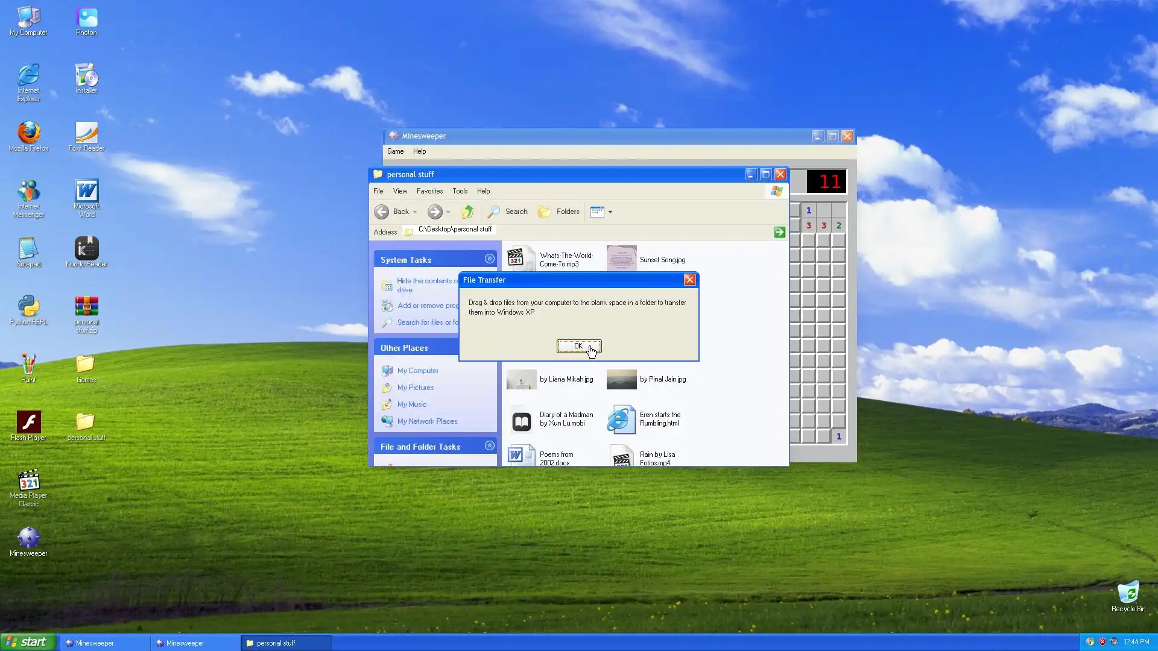Image resolution: width=1158 pixels, height=651 pixels.
Task: Select the Sunset Song.jpg thumbnail
Action: pyautogui.click(x=621, y=259)
